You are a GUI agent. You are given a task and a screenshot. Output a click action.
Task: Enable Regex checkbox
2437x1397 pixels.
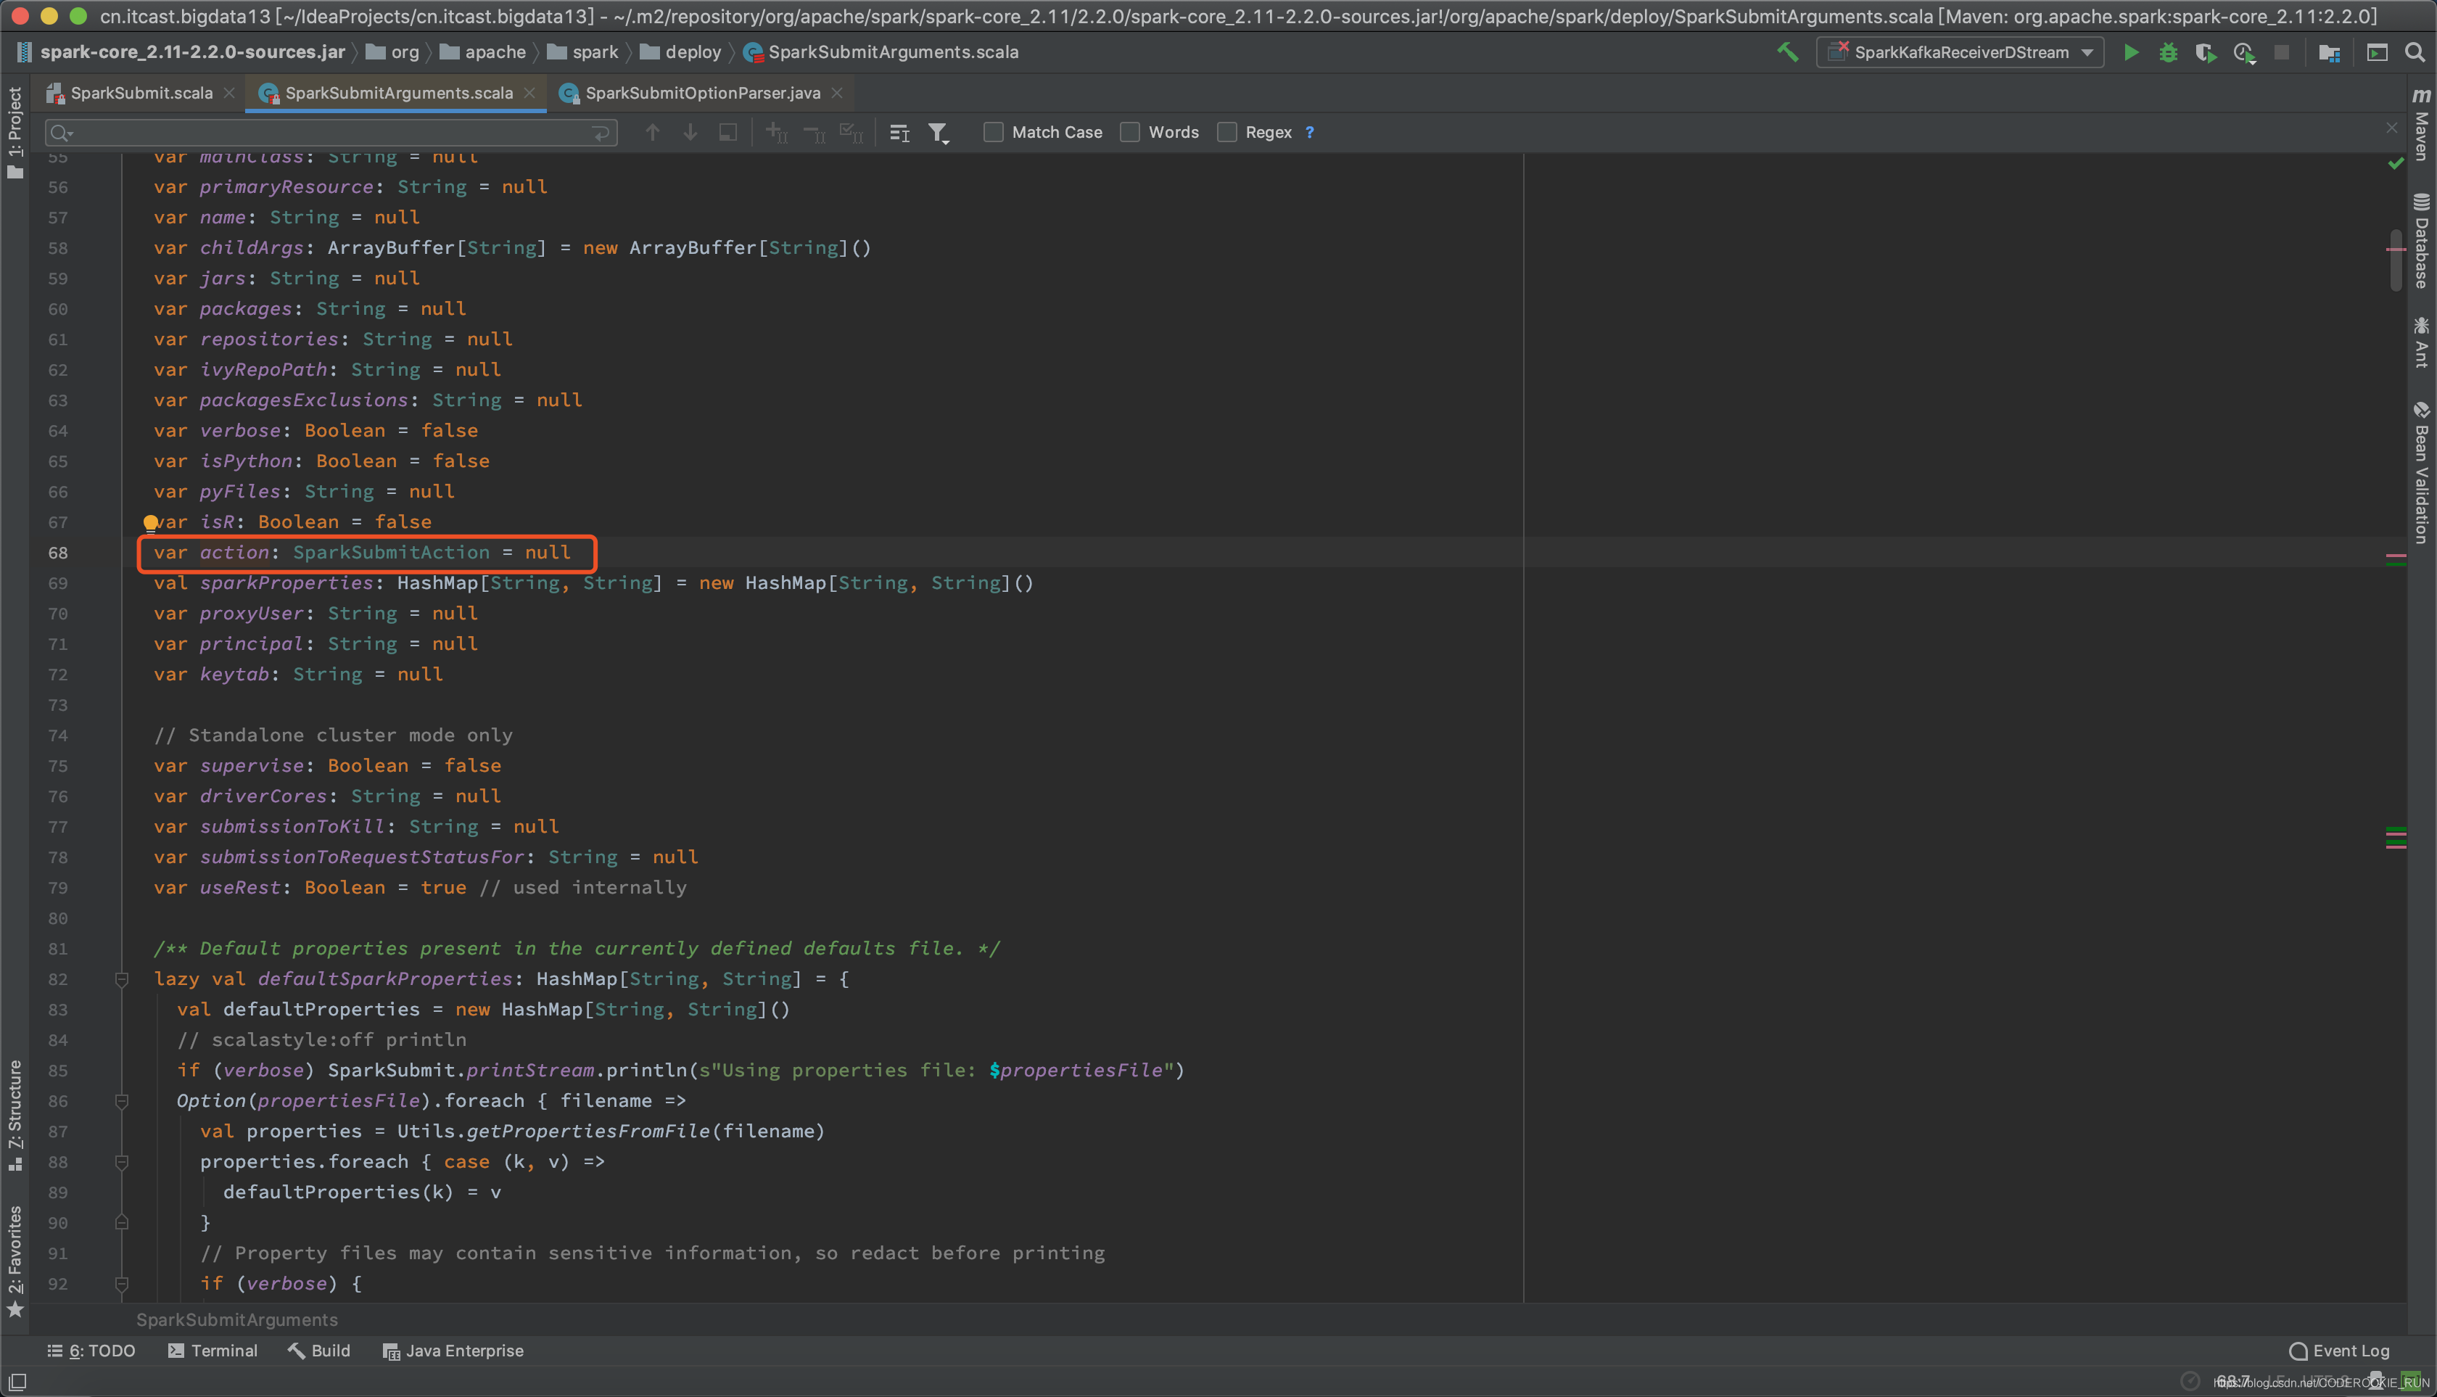coord(1226,133)
